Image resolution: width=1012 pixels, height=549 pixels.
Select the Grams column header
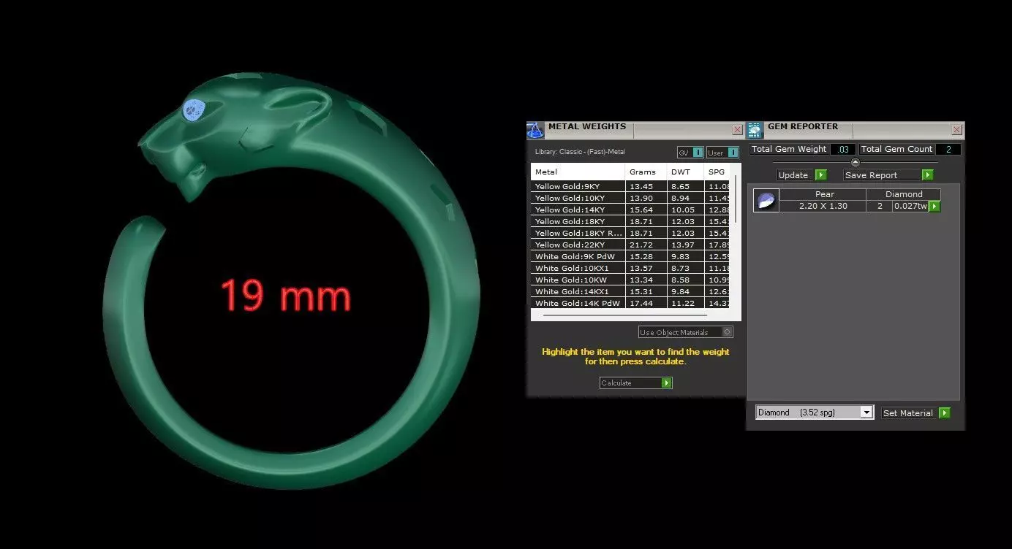pos(646,172)
